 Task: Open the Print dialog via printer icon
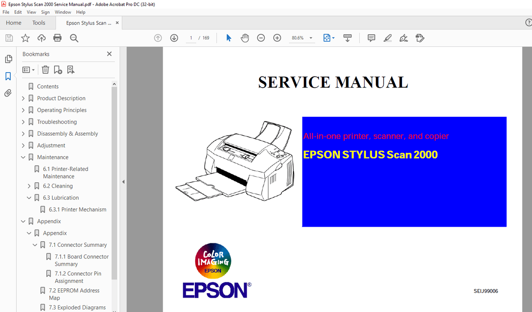pos(57,38)
